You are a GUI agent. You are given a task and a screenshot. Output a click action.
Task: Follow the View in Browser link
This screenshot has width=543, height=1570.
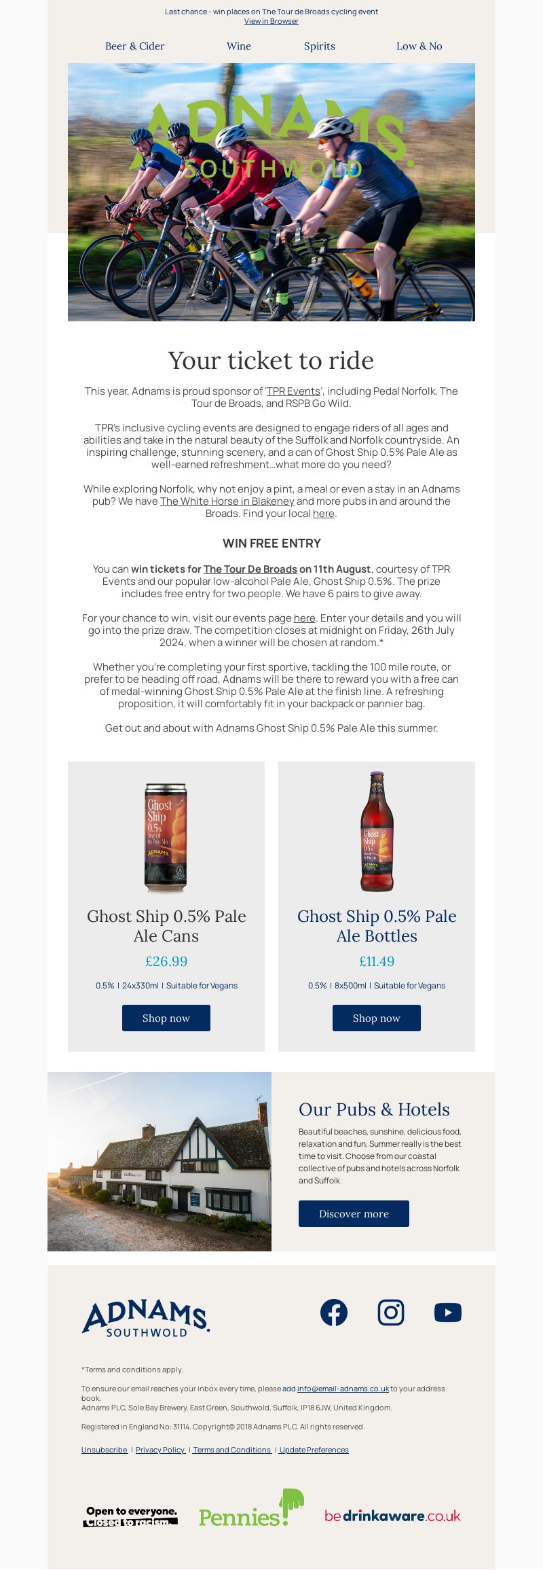click(x=271, y=21)
